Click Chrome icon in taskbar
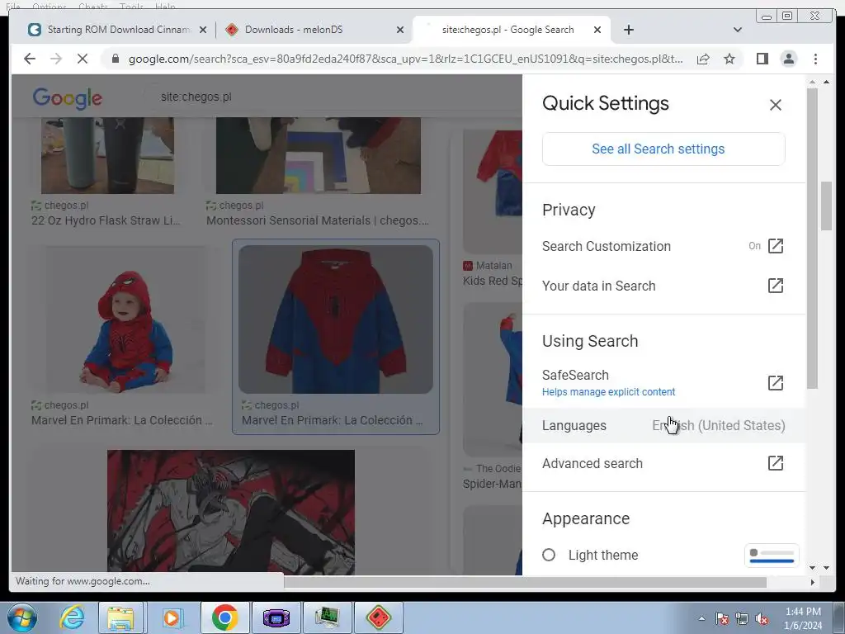This screenshot has height=634, width=845. pyautogui.click(x=224, y=617)
